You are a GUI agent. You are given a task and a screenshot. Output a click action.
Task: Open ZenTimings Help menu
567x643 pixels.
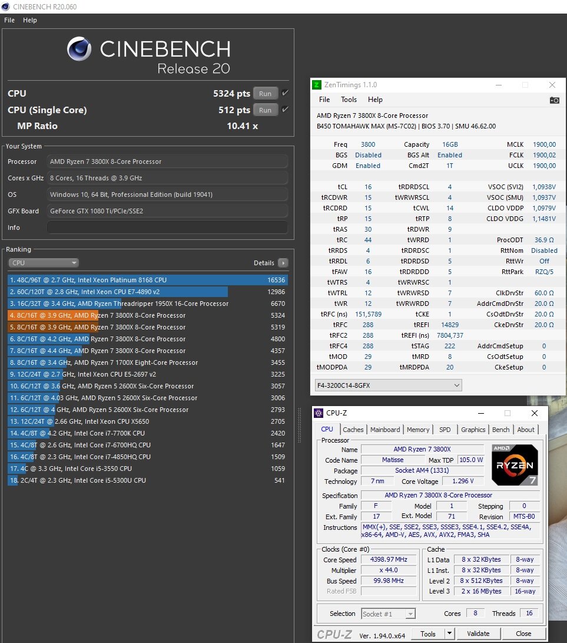375,100
